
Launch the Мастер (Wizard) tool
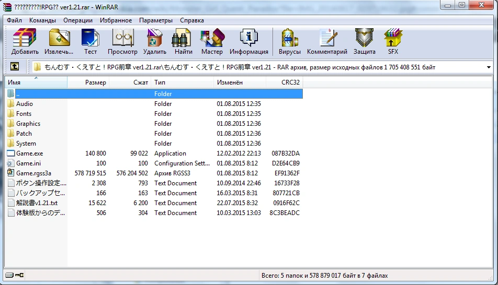tap(212, 41)
